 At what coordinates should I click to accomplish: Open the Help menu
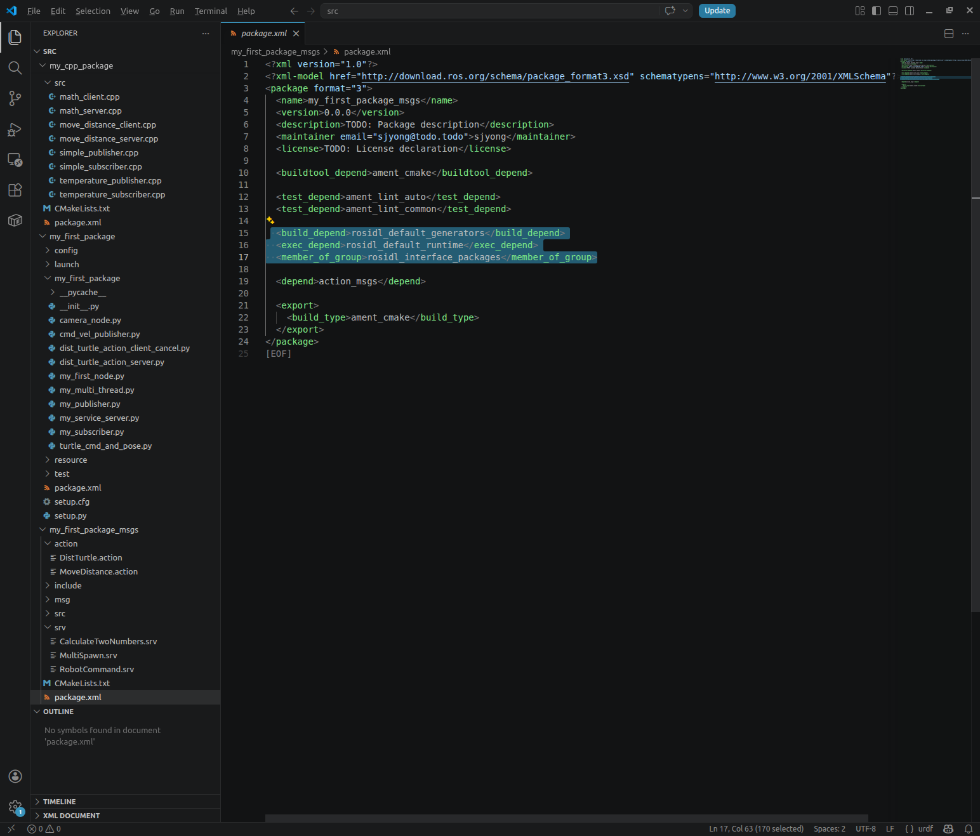(x=246, y=11)
